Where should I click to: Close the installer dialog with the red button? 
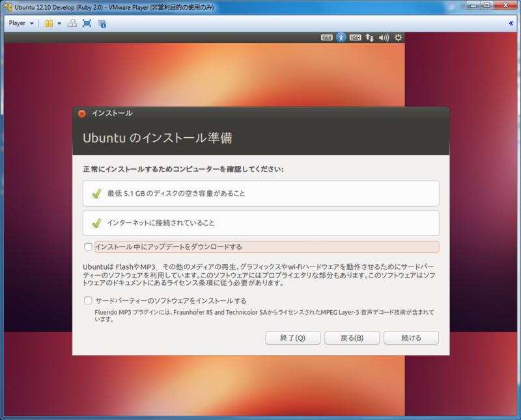point(82,114)
